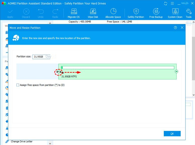Viewport: 195px width, 145px height.
Task: Open the help icon in dialog header
Action: [x=175, y=28]
